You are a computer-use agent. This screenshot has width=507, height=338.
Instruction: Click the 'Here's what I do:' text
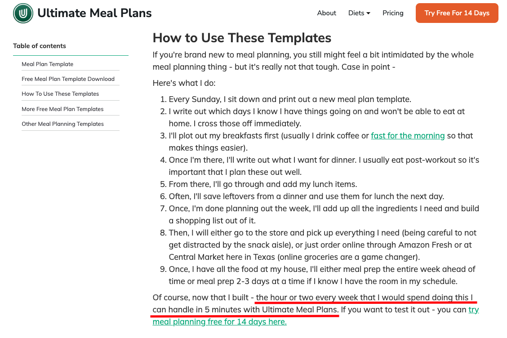click(x=184, y=83)
